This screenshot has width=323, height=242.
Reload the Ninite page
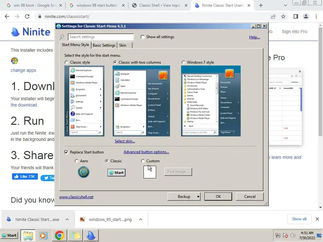27,16
